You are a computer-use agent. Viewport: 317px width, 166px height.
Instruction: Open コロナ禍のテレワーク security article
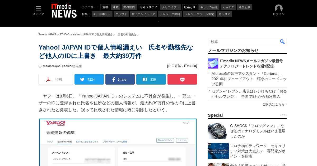(x=258, y=151)
